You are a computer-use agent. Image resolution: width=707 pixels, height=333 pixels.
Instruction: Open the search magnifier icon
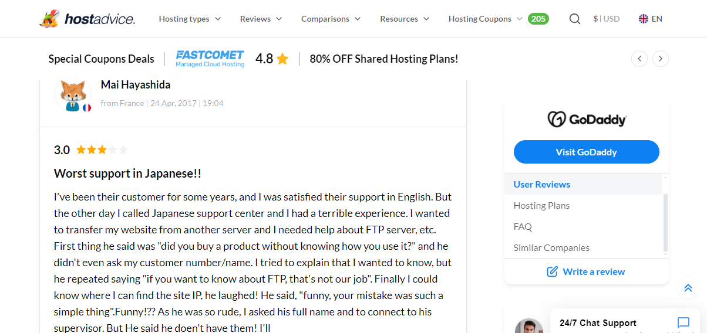[x=575, y=19]
